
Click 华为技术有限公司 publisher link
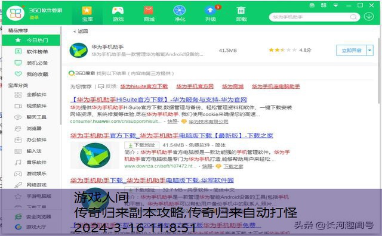click(x=208, y=122)
